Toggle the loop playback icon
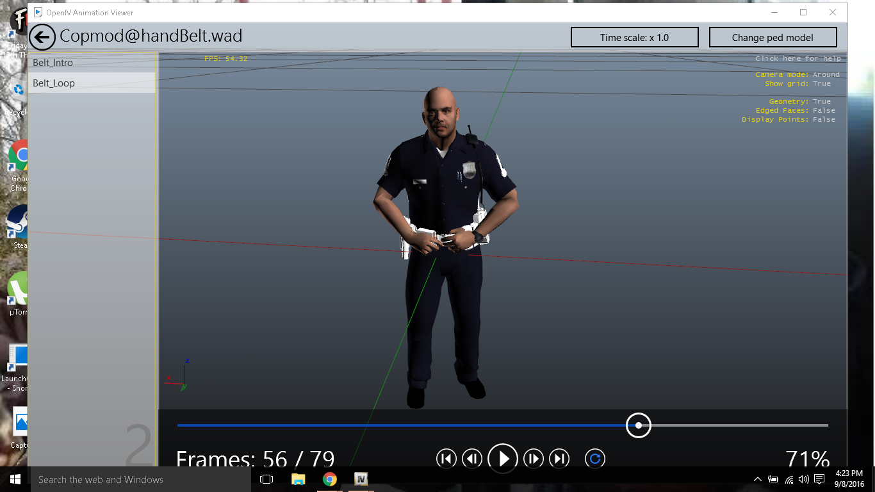Screen dimensions: 875x492 coord(595,459)
